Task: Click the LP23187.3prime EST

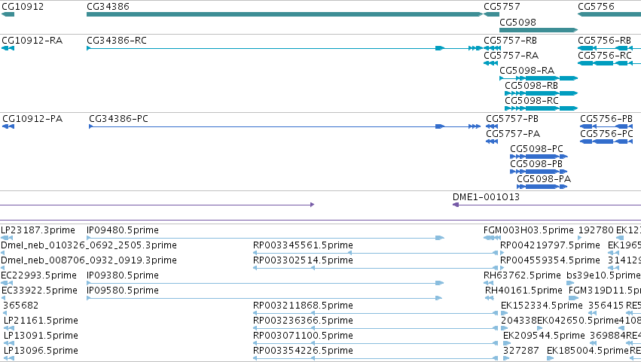Action: 38,230
